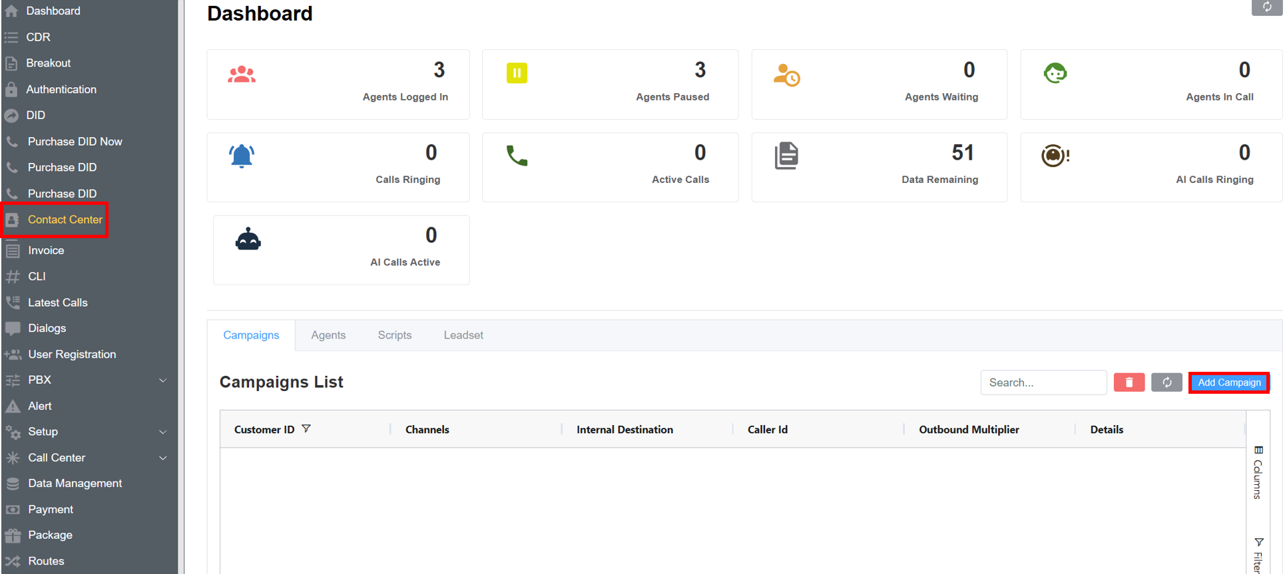
Task: Click the Calls Ringing bell icon
Action: click(242, 156)
